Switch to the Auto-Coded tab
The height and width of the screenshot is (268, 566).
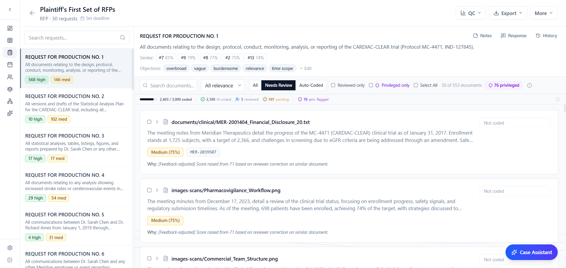(311, 85)
